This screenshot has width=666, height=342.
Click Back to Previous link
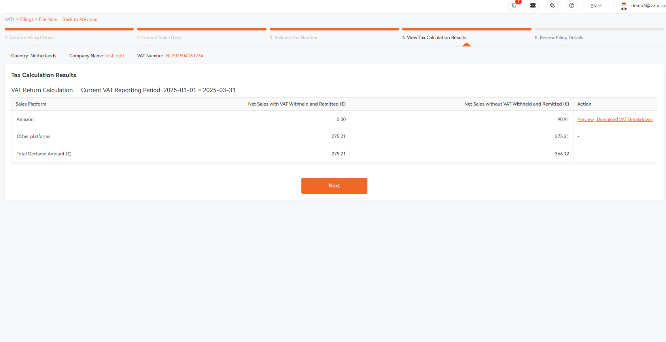[80, 19]
